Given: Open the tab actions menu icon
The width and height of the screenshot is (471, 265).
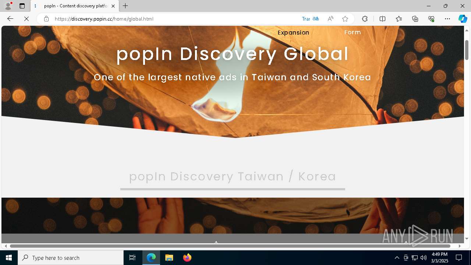Looking at the screenshot, I should [22, 6].
